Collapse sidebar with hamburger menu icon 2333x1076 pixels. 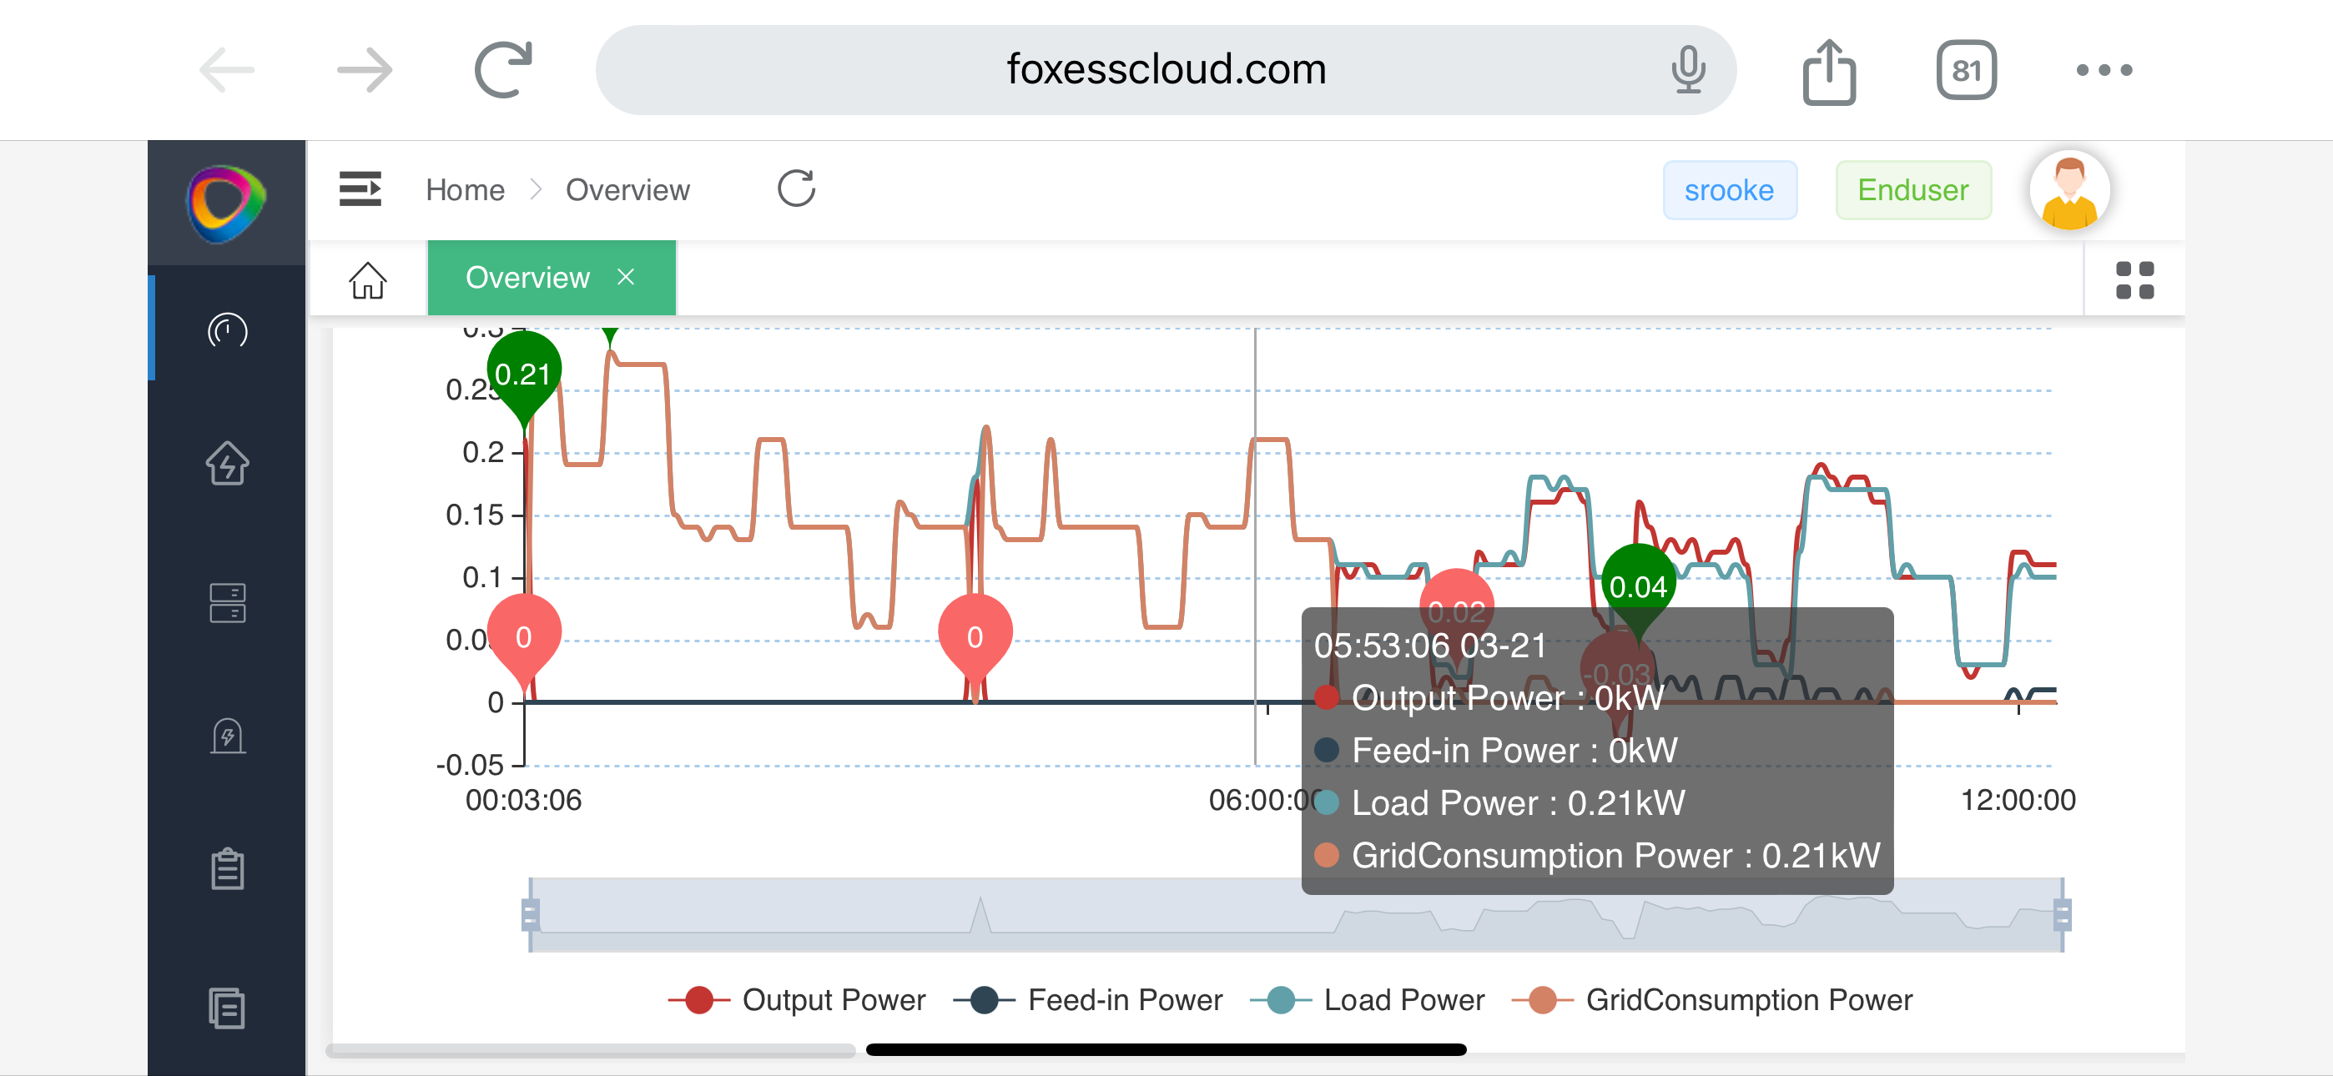pos(360,189)
